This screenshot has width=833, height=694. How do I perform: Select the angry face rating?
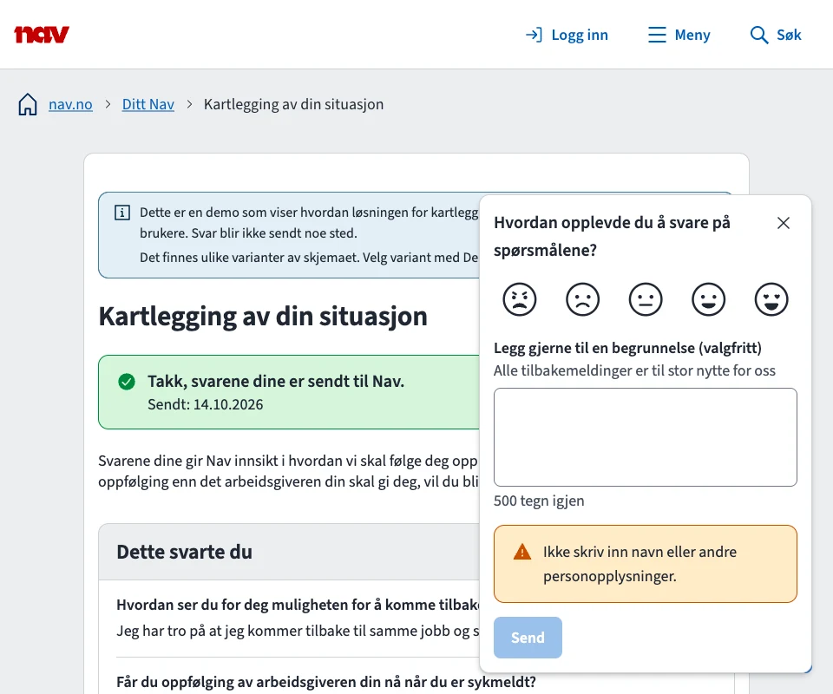520,299
